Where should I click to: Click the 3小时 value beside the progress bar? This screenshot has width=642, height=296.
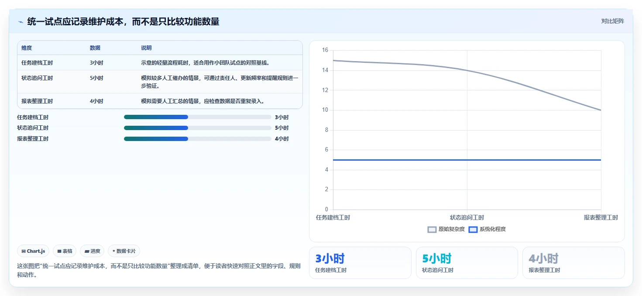coord(282,117)
